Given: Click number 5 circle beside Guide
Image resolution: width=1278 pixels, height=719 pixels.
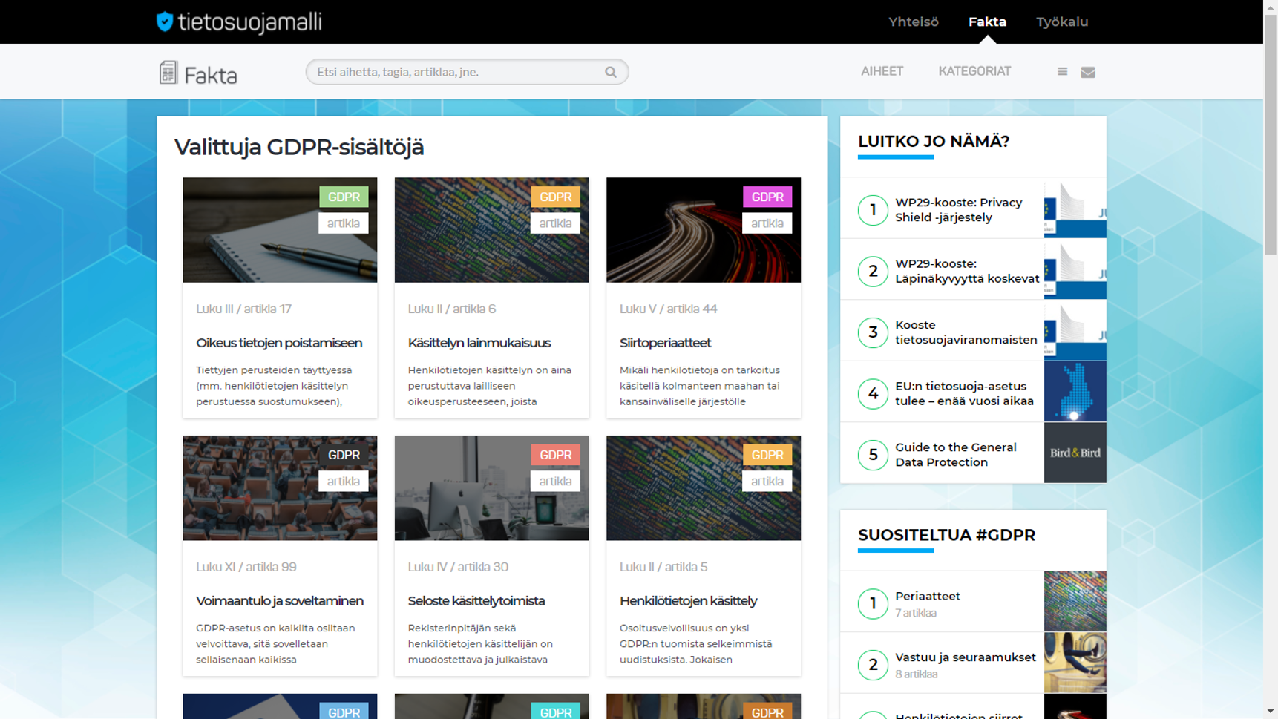Looking at the screenshot, I should [873, 455].
